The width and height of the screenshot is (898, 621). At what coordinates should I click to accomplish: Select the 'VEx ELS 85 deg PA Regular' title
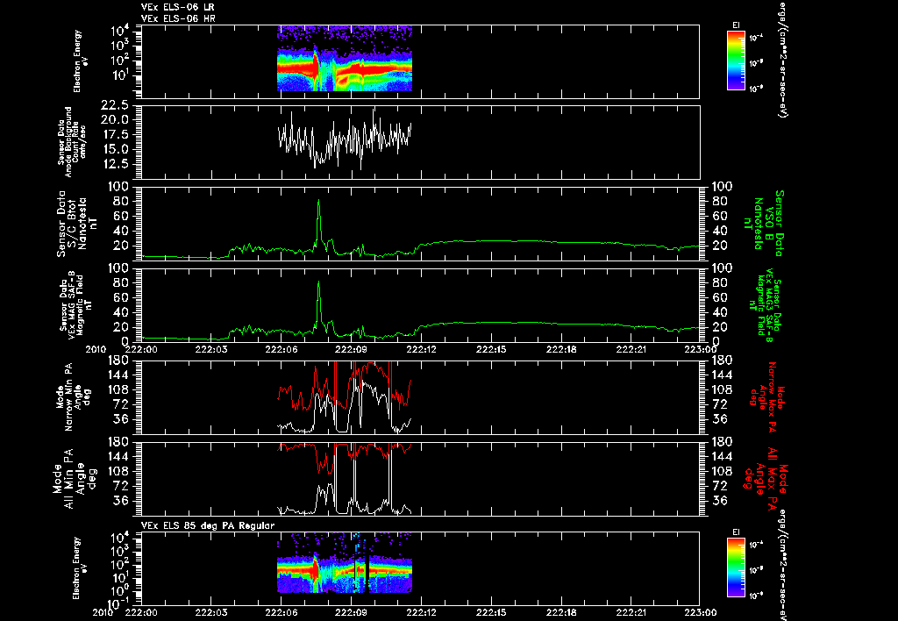(x=208, y=525)
